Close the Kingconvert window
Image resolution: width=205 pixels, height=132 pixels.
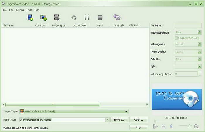(x=201, y=4)
